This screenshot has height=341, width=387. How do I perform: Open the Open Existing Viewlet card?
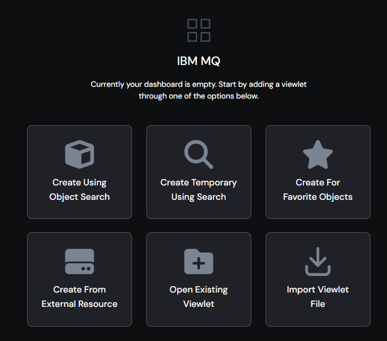199,279
